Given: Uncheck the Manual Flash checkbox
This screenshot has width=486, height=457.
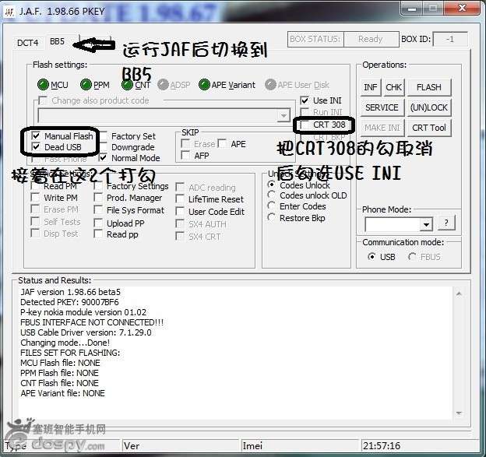Looking at the screenshot, I should click(36, 135).
